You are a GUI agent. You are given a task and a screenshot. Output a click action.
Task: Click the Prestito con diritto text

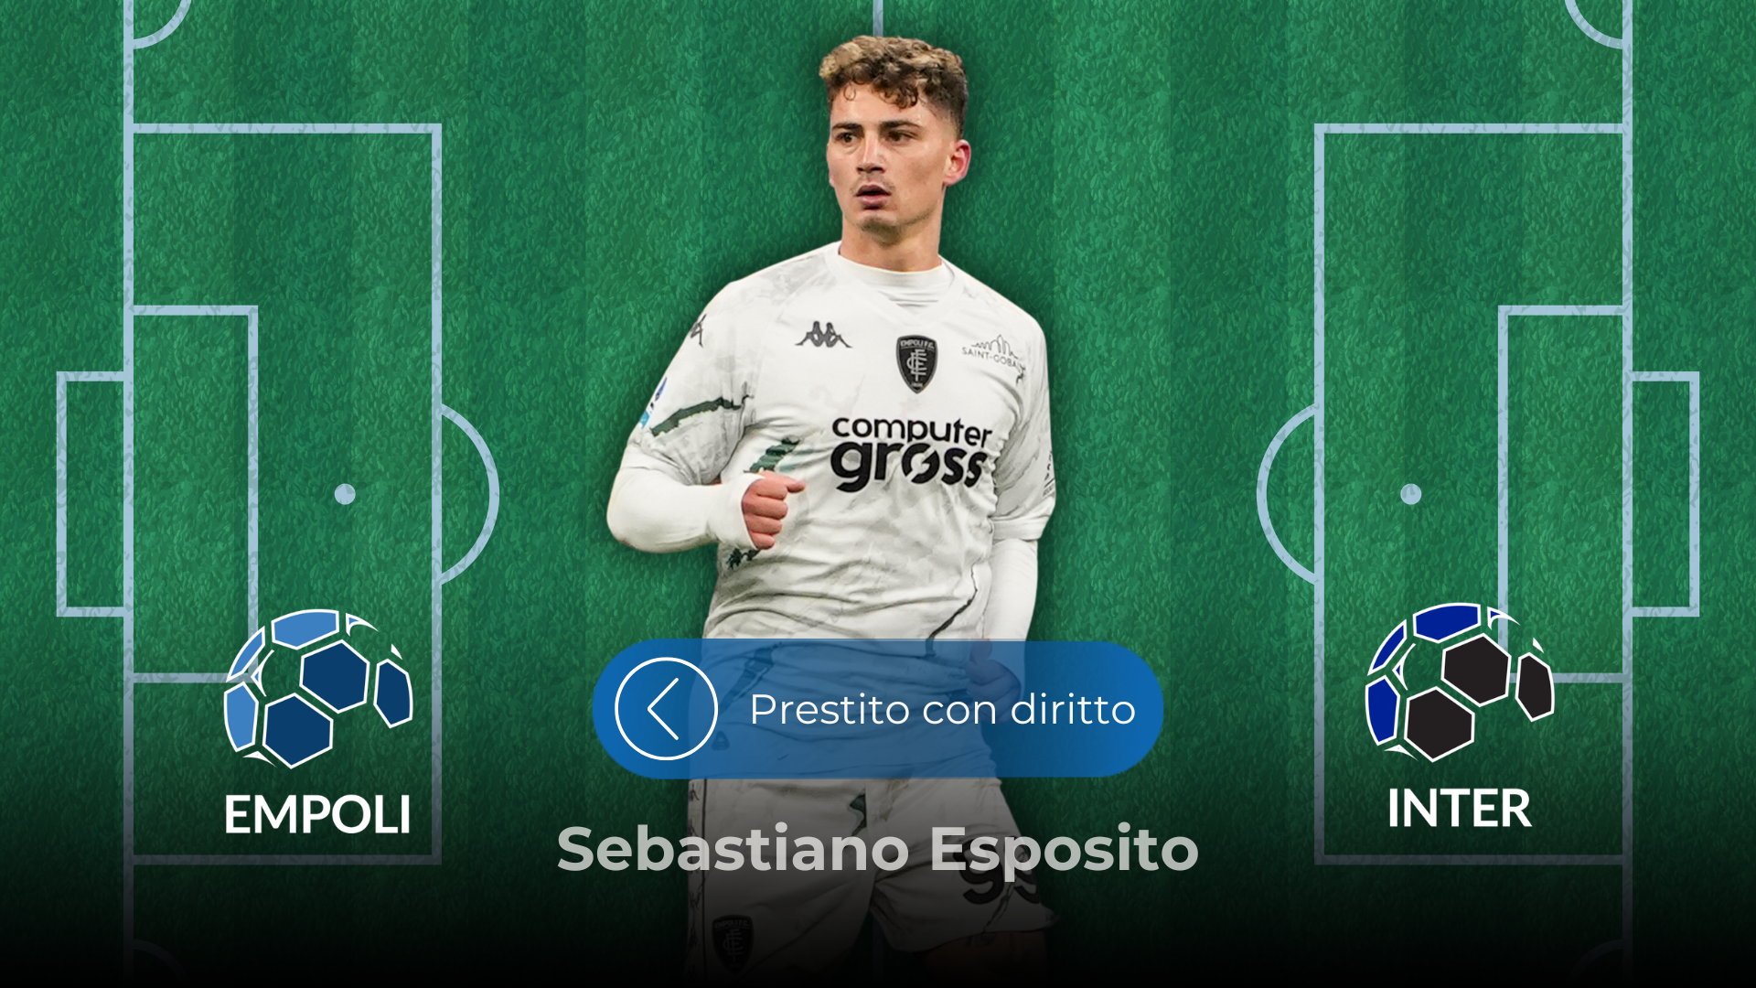942,710
